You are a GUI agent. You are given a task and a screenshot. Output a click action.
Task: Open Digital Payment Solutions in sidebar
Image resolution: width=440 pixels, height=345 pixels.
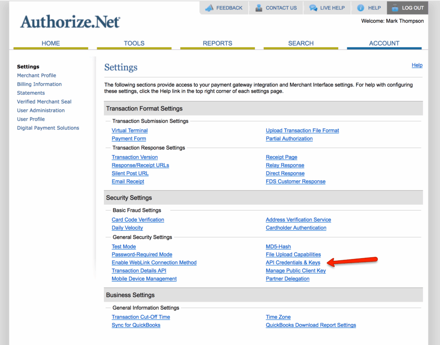pyautogui.click(x=48, y=128)
